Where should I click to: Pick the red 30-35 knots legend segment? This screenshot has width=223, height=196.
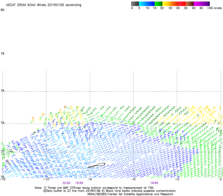tap(182, 4)
